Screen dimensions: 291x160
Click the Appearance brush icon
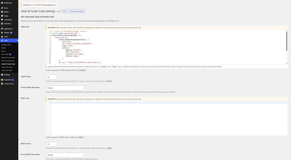tap(2, 29)
